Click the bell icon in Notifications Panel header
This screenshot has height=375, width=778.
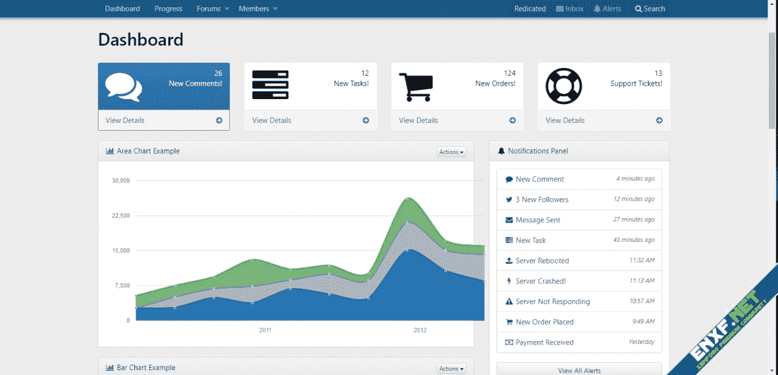point(501,151)
